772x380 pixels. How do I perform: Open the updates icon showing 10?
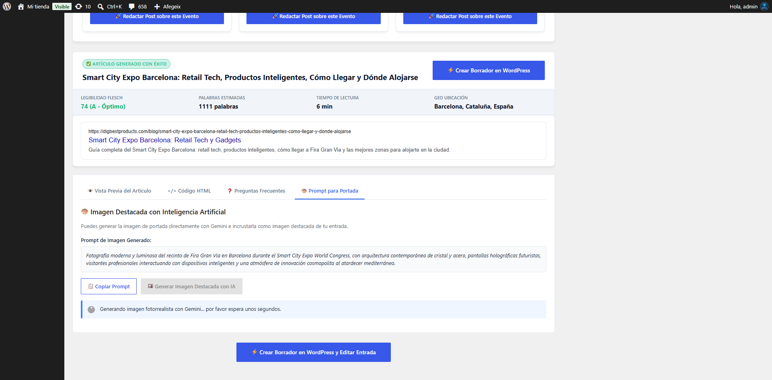[x=78, y=6]
